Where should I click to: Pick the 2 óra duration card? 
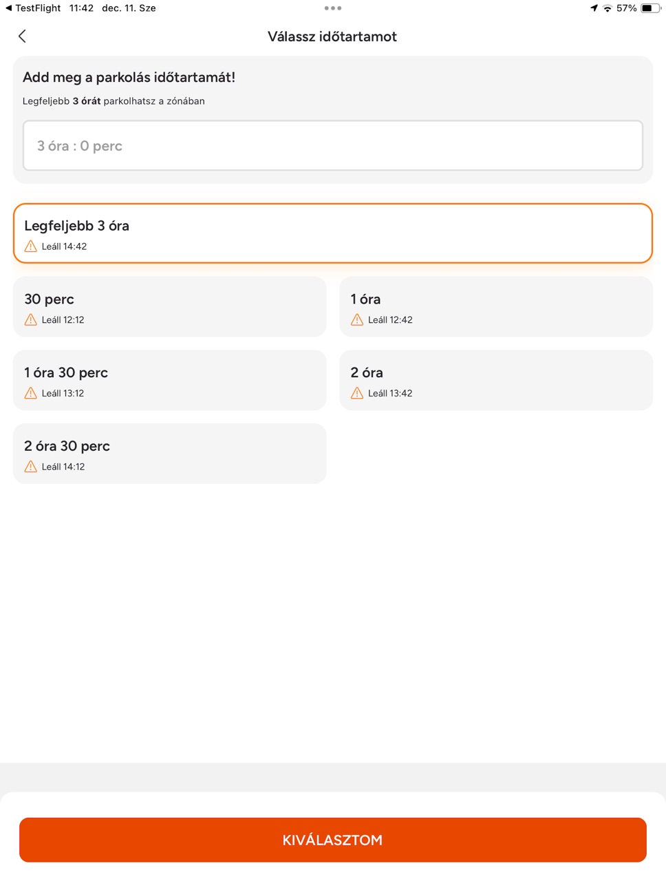(496, 380)
